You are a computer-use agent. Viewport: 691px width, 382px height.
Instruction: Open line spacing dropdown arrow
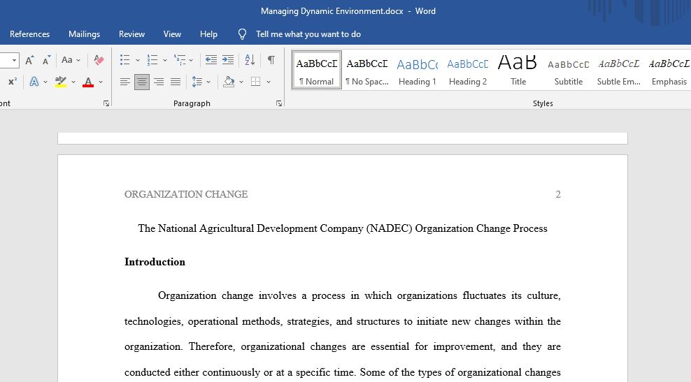coord(208,82)
